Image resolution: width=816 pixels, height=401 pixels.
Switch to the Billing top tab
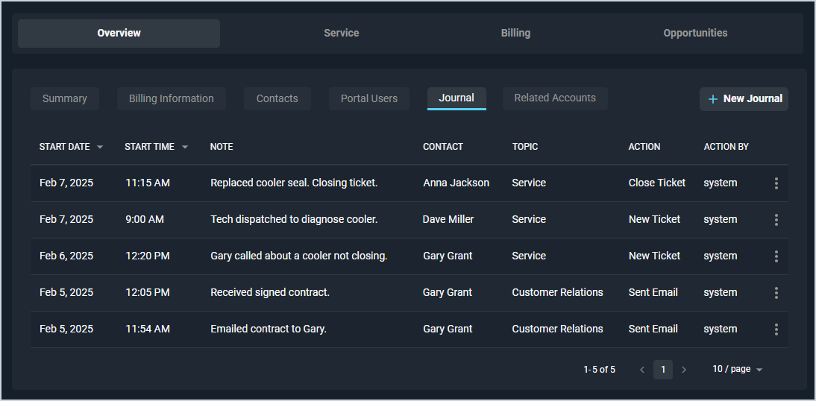tap(515, 34)
